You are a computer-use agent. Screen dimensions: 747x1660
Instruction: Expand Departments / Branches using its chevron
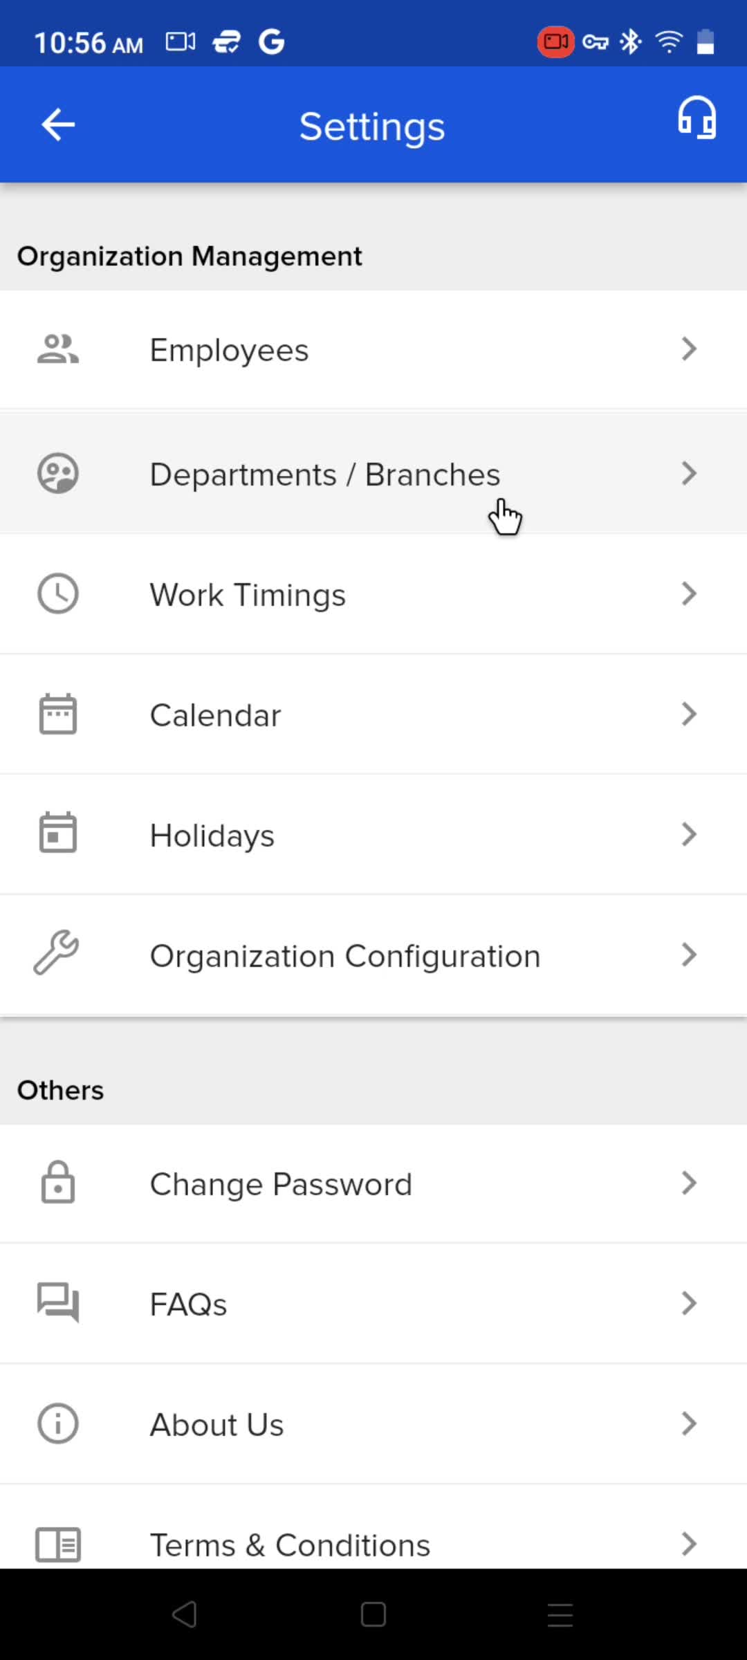(x=689, y=474)
